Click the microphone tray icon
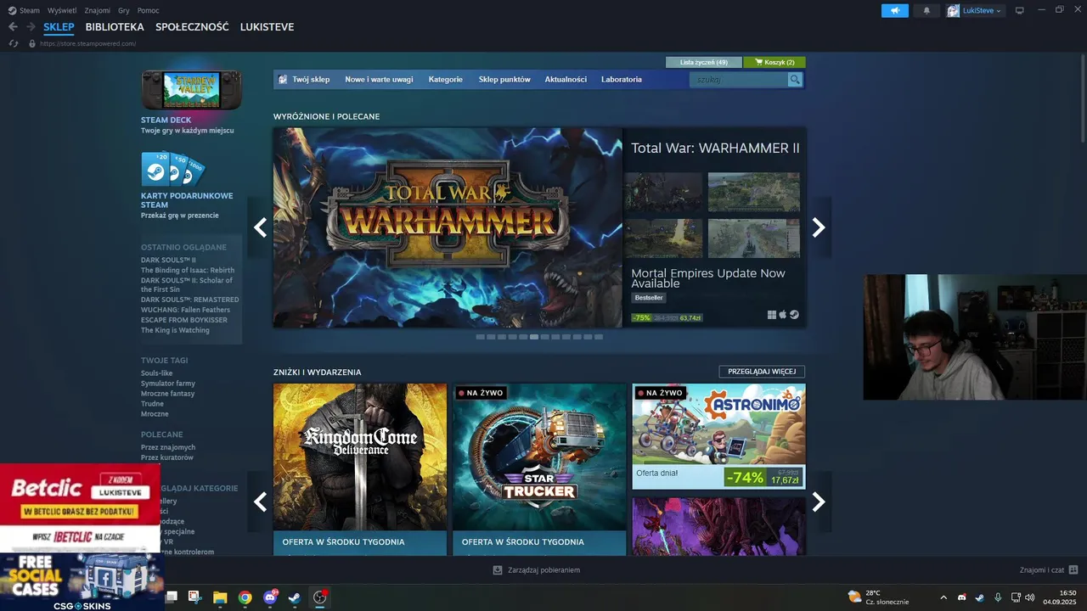 (x=998, y=597)
